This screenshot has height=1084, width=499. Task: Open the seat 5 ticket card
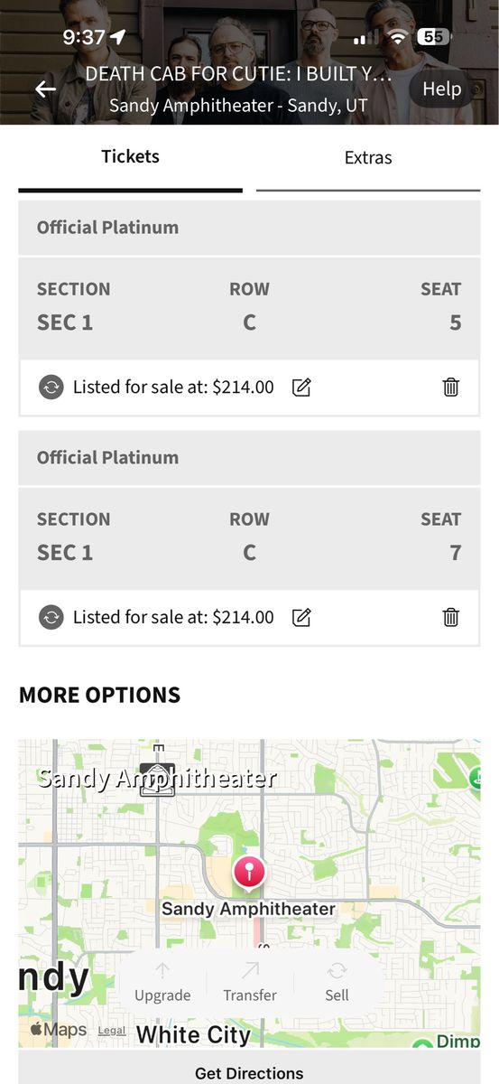pos(249,307)
